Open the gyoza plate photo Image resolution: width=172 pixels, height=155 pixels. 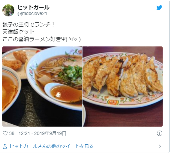click(x=123, y=87)
